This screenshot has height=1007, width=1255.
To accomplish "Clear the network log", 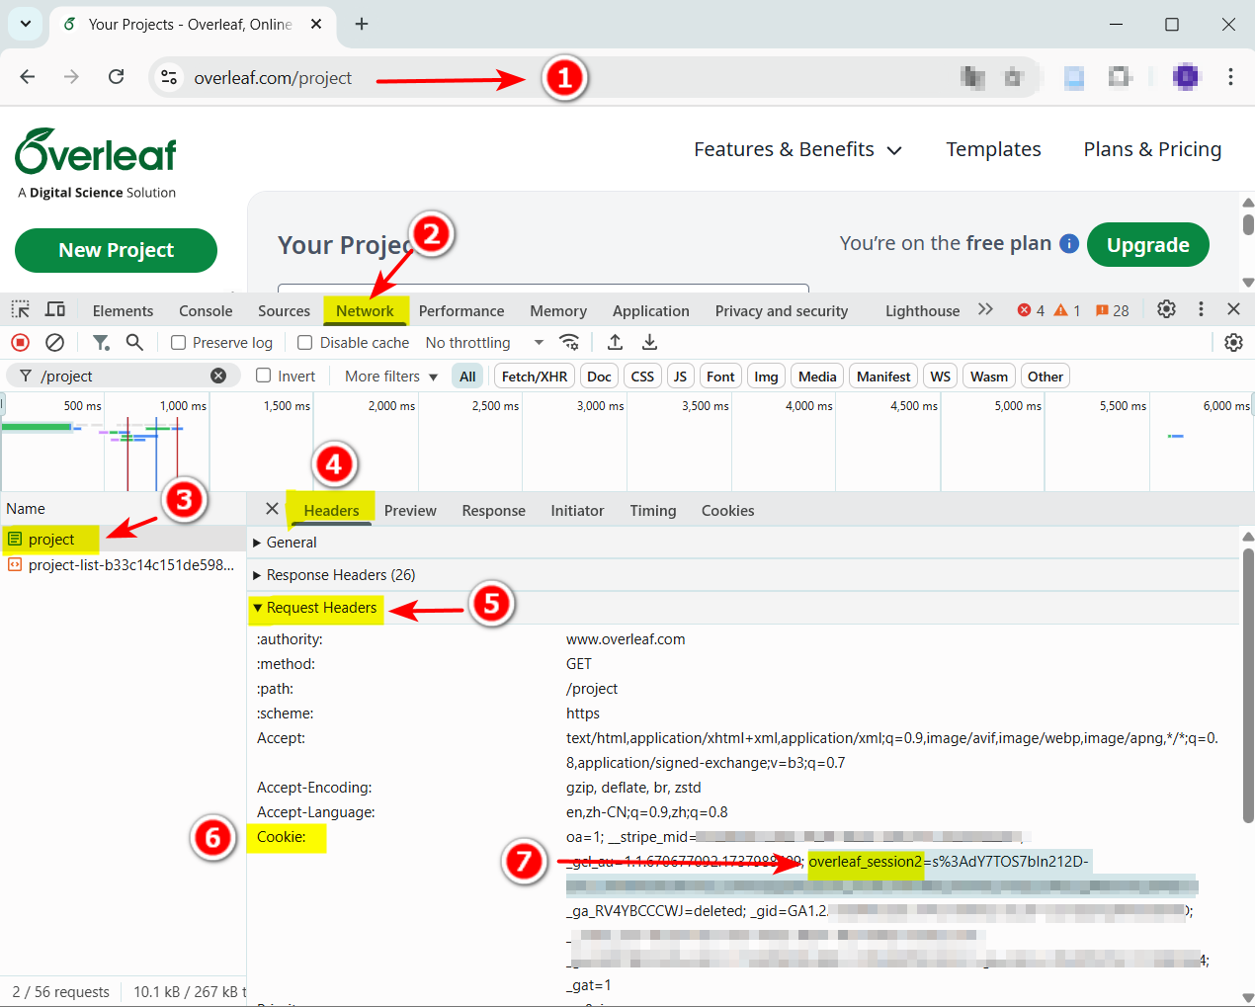I will click(x=55, y=342).
